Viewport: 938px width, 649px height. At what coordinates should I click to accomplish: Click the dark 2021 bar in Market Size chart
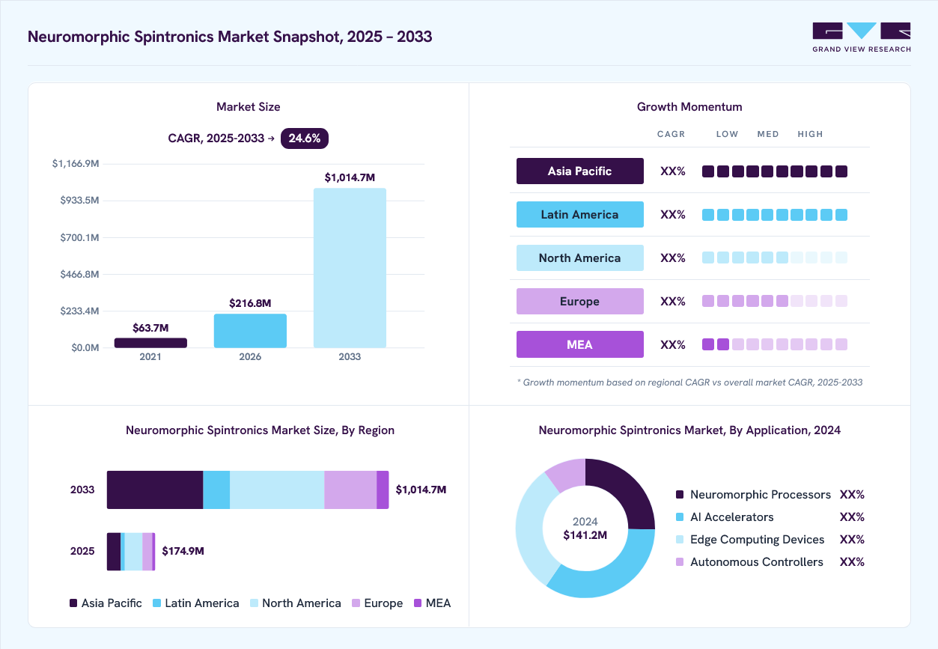pos(150,343)
